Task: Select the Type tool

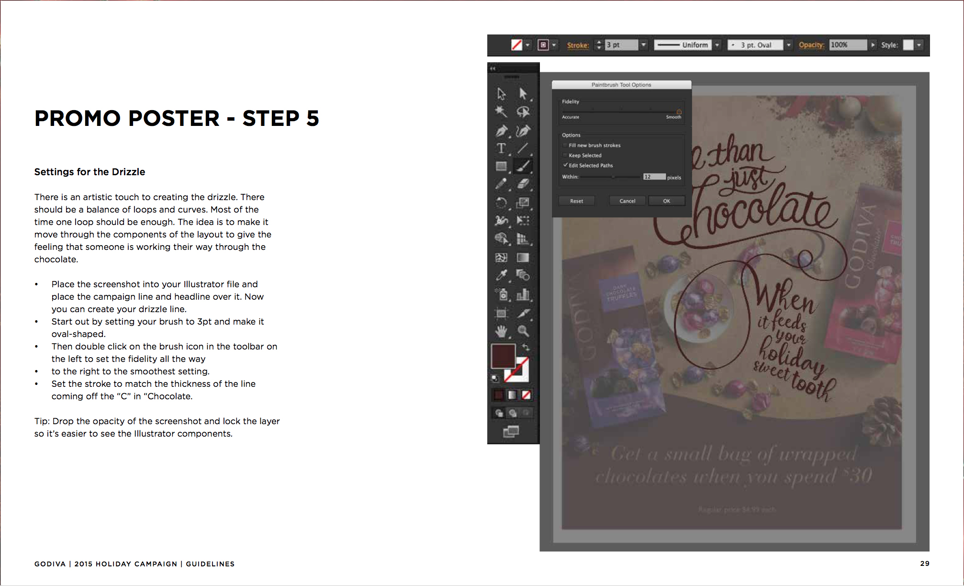Action: click(x=501, y=148)
